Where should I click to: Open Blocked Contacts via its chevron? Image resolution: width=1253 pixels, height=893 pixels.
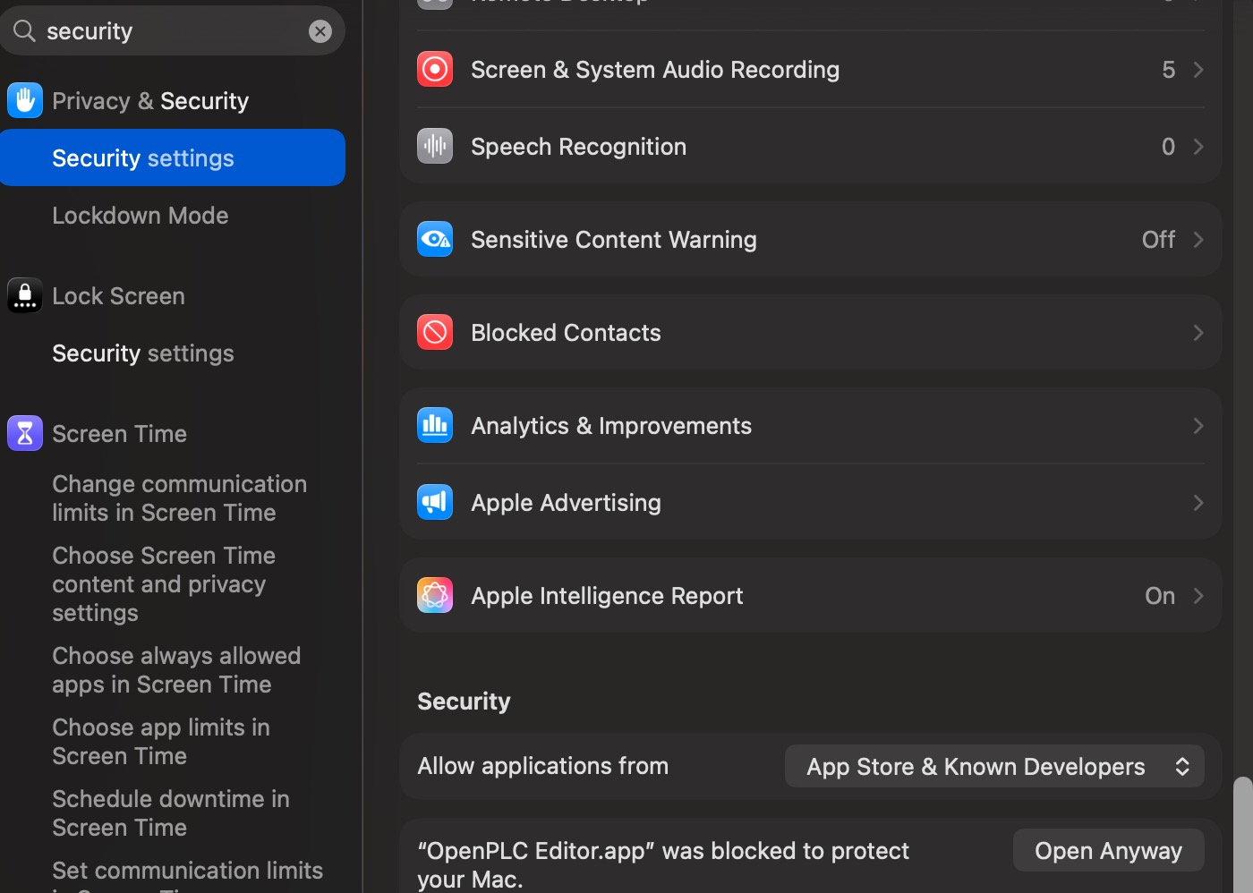1198,333
